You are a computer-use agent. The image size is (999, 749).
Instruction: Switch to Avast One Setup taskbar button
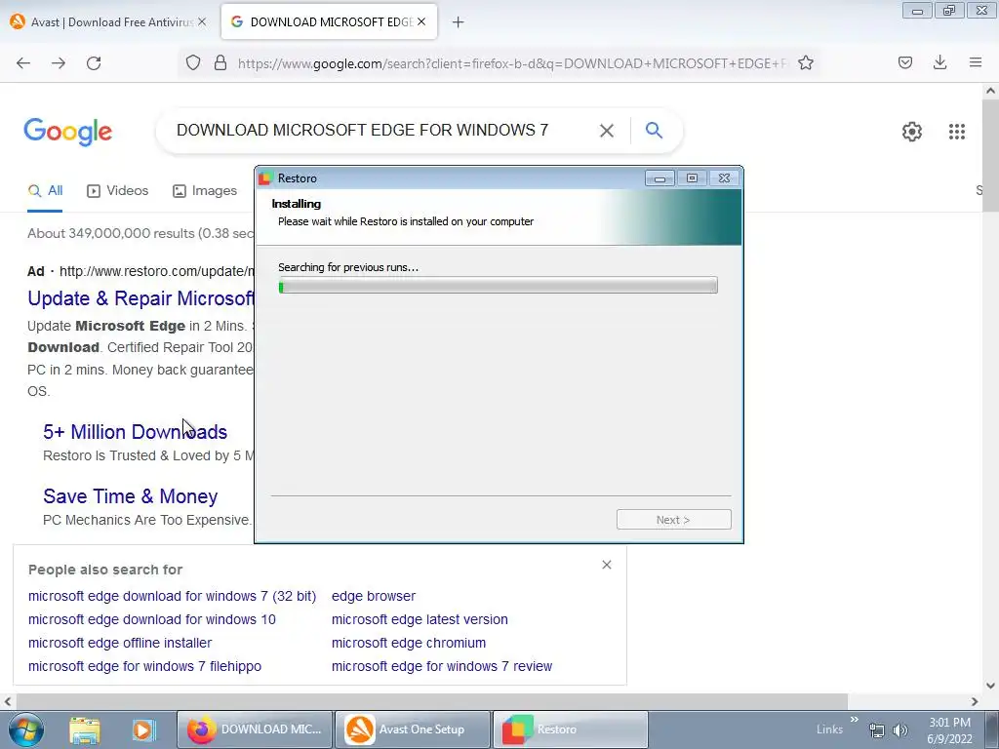click(x=413, y=729)
